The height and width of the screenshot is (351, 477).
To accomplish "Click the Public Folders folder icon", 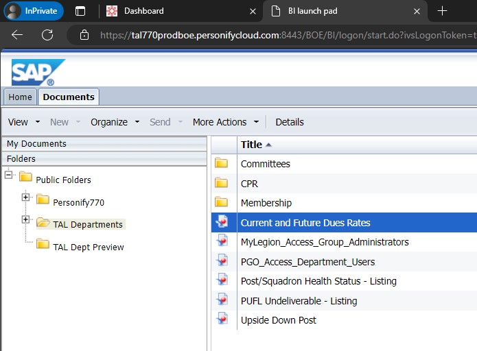I will (x=25, y=176).
